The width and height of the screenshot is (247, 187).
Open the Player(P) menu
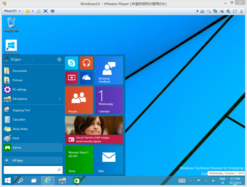(x=12, y=11)
